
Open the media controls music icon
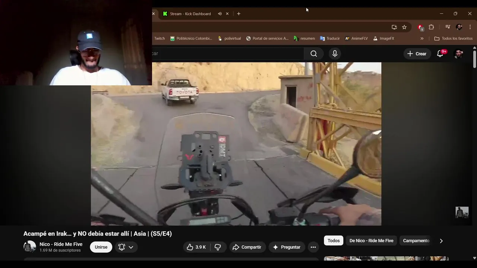(448, 27)
